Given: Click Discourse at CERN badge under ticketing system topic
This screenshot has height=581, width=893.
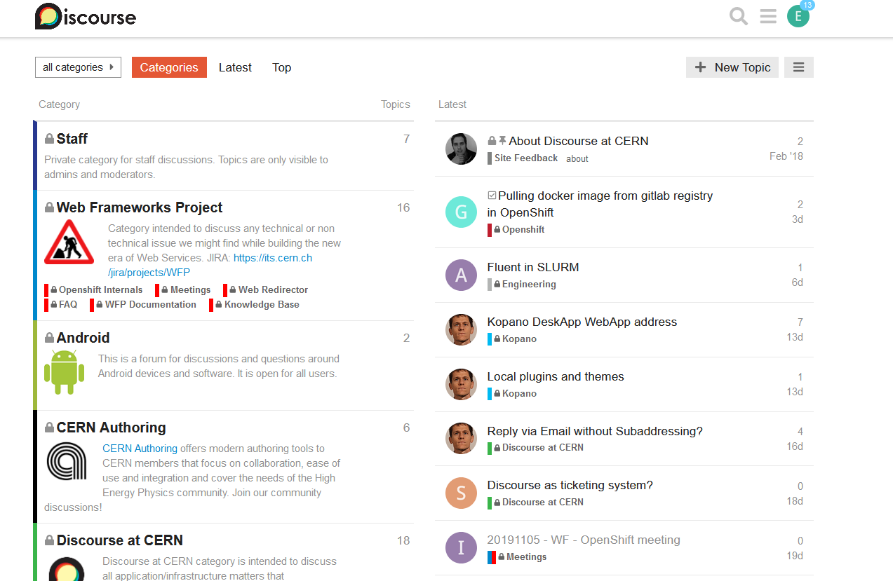Looking at the screenshot, I should pos(536,503).
